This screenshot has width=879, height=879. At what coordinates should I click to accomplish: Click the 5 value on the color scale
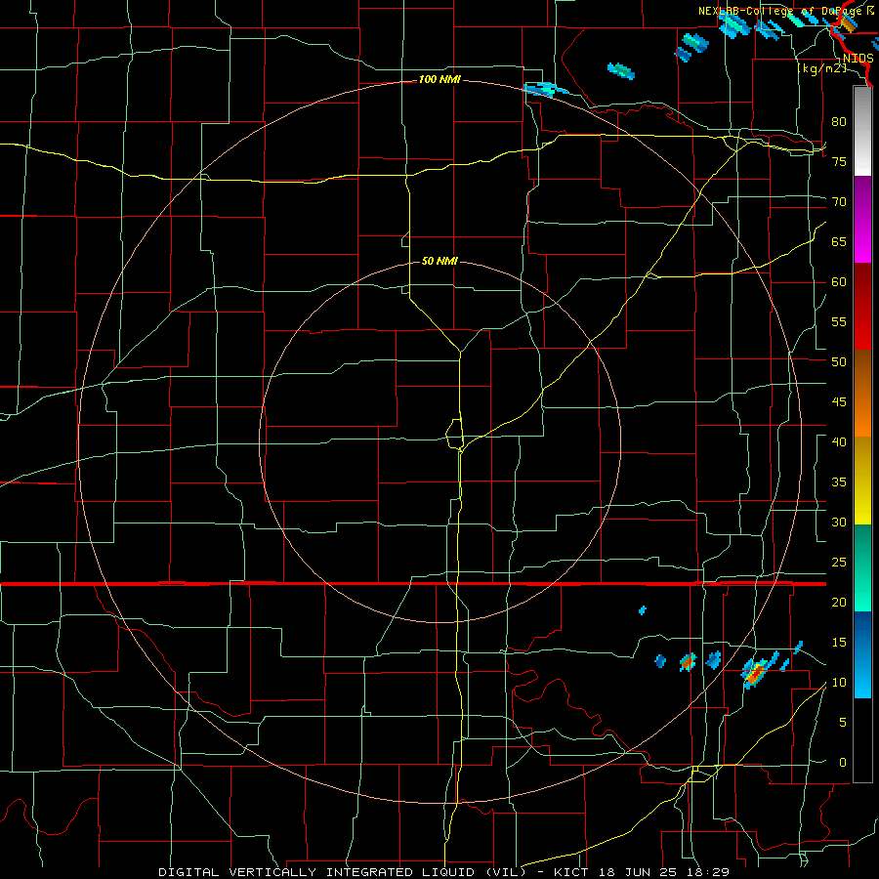(x=843, y=723)
